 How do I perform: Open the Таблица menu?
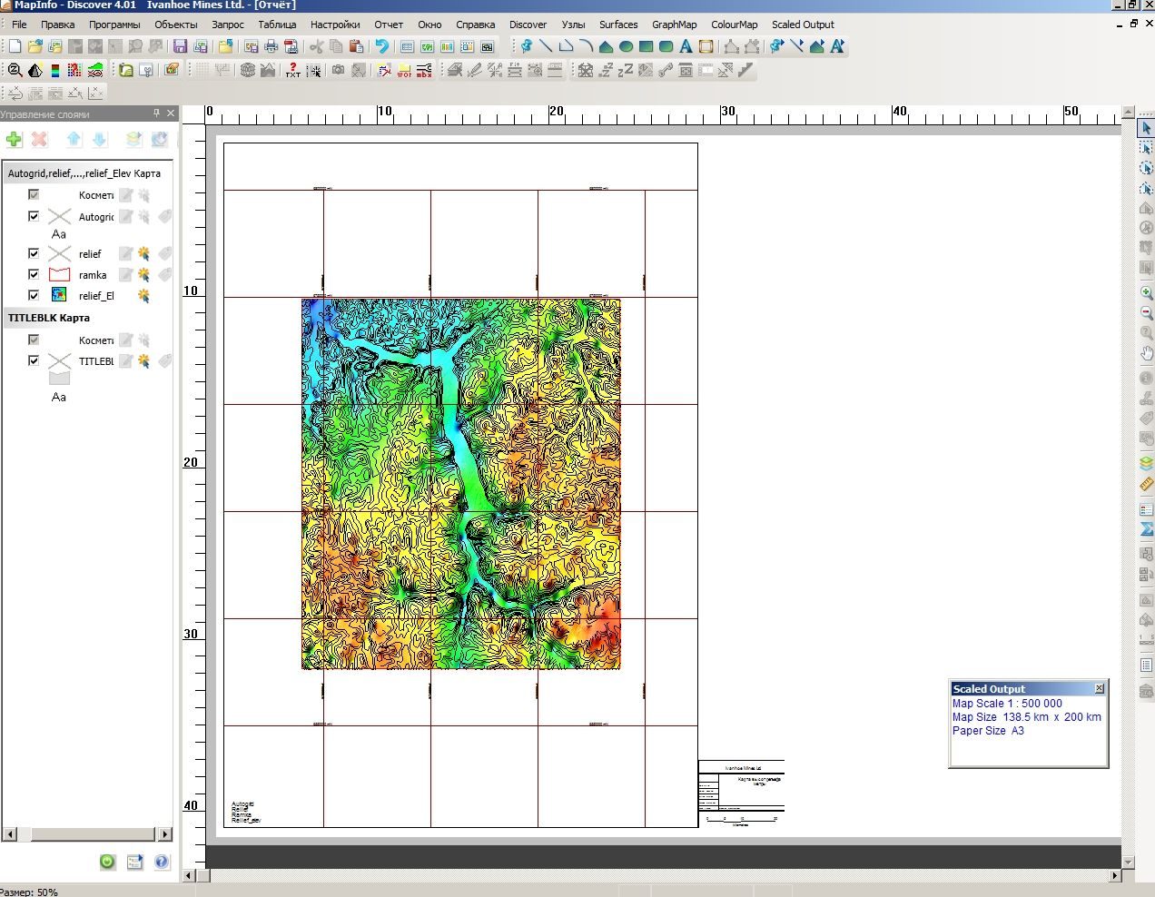coord(277,25)
